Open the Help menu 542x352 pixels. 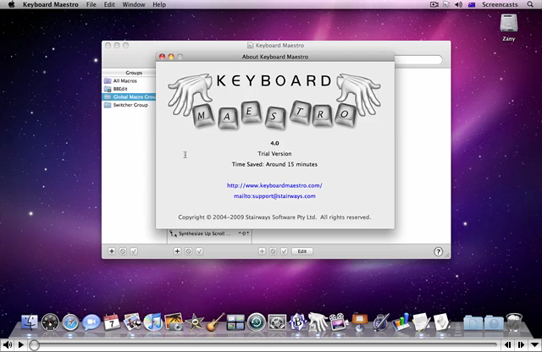click(x=159, y=4)
